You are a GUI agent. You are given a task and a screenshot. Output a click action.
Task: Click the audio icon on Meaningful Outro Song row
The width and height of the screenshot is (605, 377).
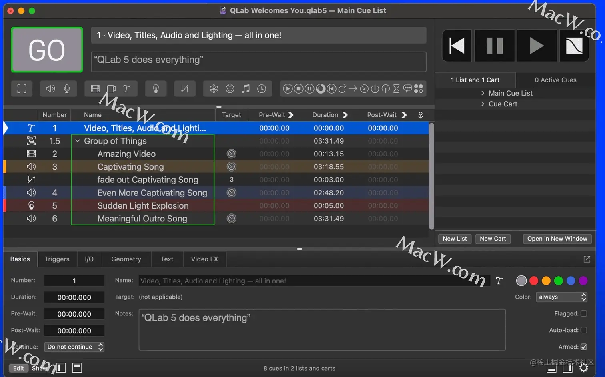coord(31,219)
